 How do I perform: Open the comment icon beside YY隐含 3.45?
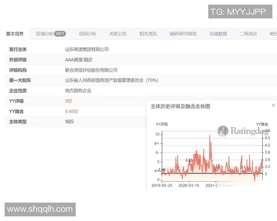76,111
